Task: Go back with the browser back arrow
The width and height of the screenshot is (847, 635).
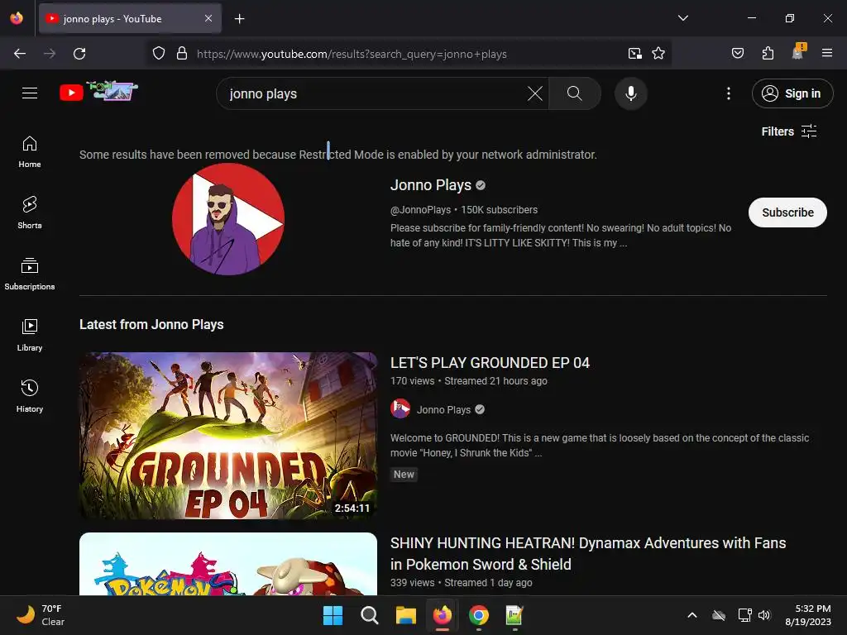Action: [20, 54]
